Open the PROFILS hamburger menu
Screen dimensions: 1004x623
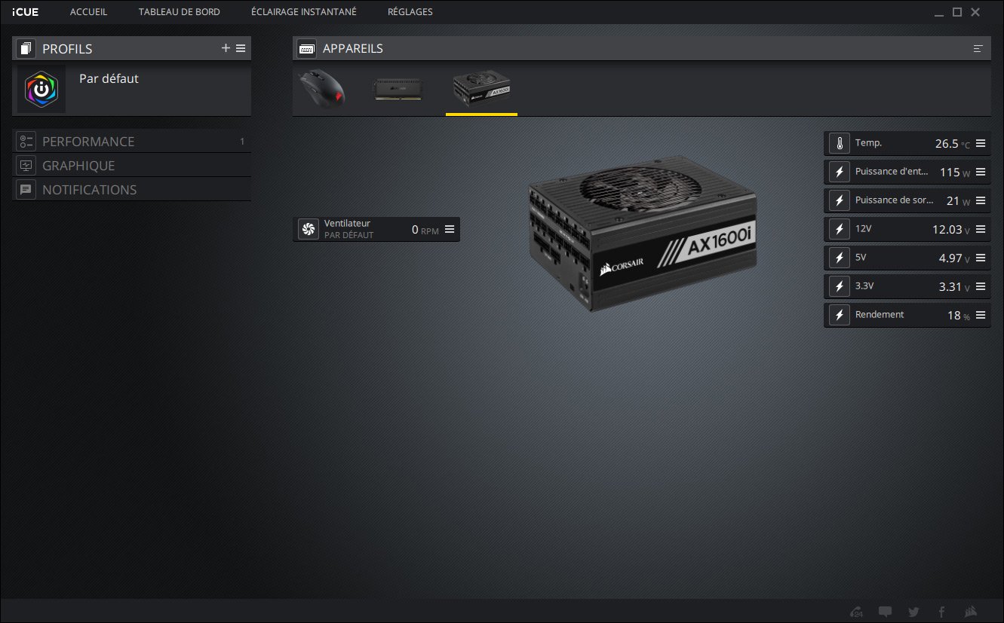pyautogui.click(x=241, y=48)
